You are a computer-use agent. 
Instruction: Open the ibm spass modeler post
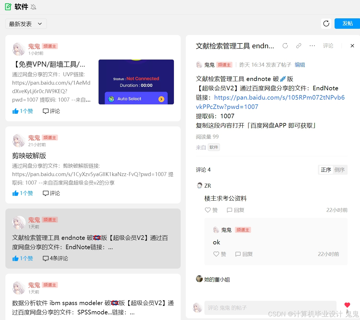93,308
